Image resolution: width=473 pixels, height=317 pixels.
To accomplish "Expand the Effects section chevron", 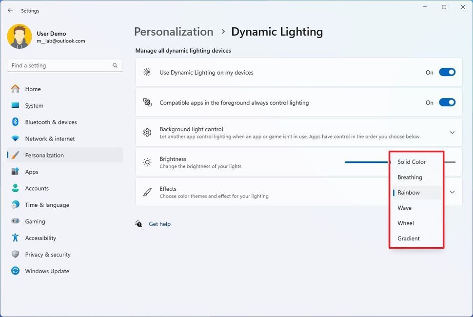I will pos(452,192).
